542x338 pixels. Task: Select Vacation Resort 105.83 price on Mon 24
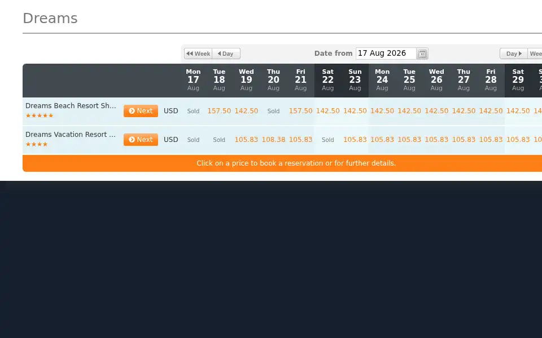(382, 139)
